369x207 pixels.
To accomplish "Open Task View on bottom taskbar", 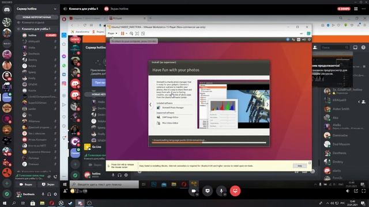I will (23, 203).
